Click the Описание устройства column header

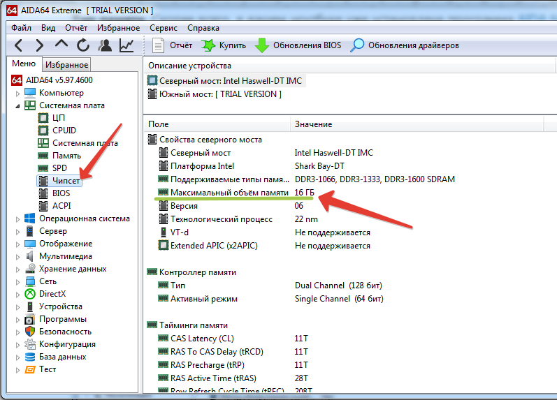[x=349, y=66]
